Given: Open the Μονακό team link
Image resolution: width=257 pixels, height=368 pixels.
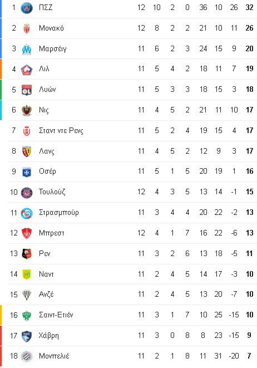Looking at the screenshot, I should 51,28.
